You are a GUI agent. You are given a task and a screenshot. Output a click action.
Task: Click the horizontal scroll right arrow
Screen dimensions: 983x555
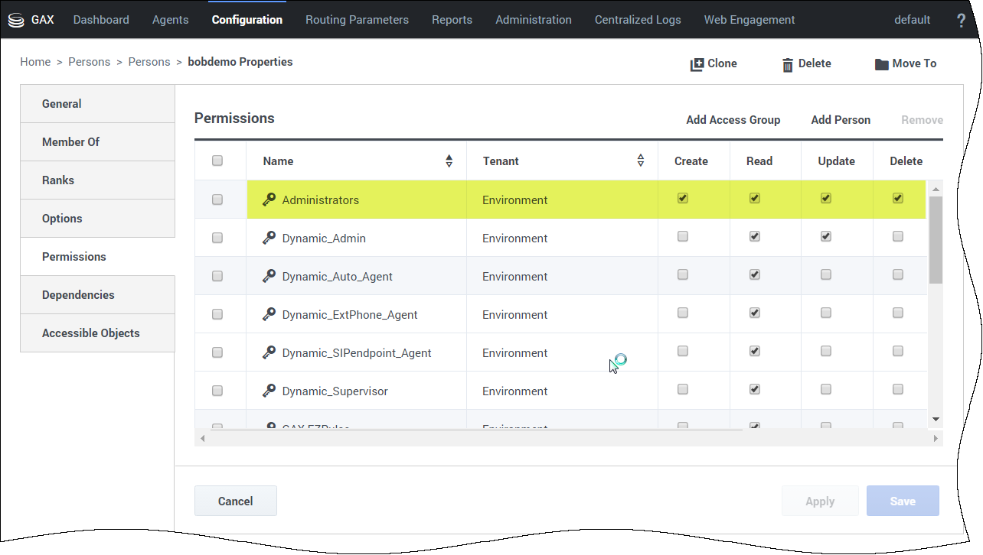[x=936, y=439]
